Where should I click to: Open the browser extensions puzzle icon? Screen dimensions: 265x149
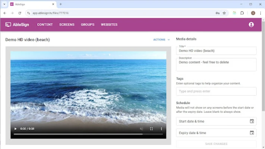point(242,13)
